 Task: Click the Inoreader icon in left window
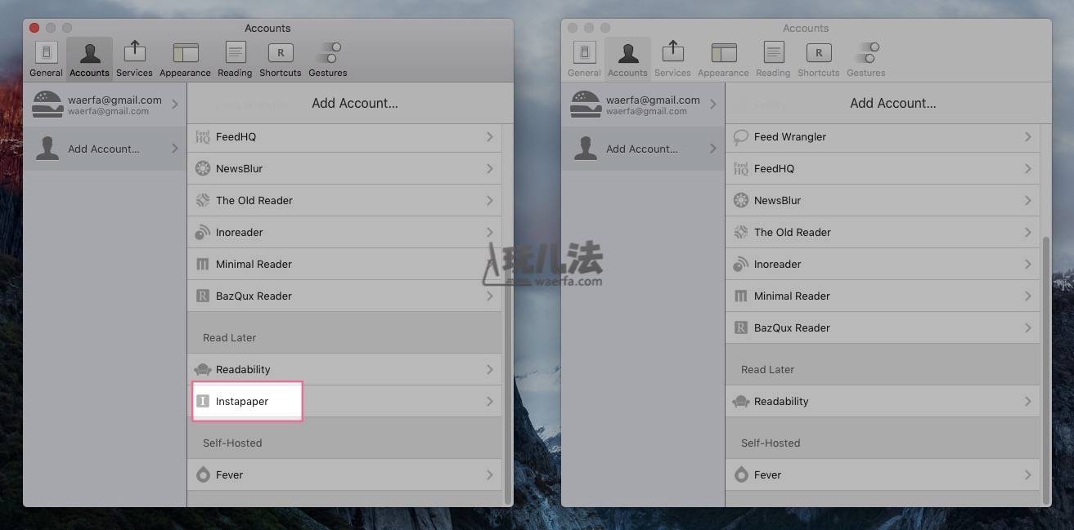(x=203, y=233)
